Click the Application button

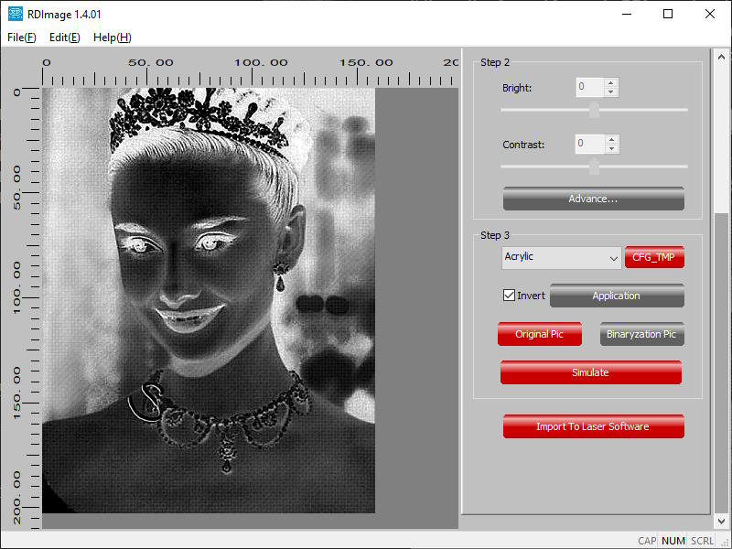pyautogui.click(x=616, y=296)
